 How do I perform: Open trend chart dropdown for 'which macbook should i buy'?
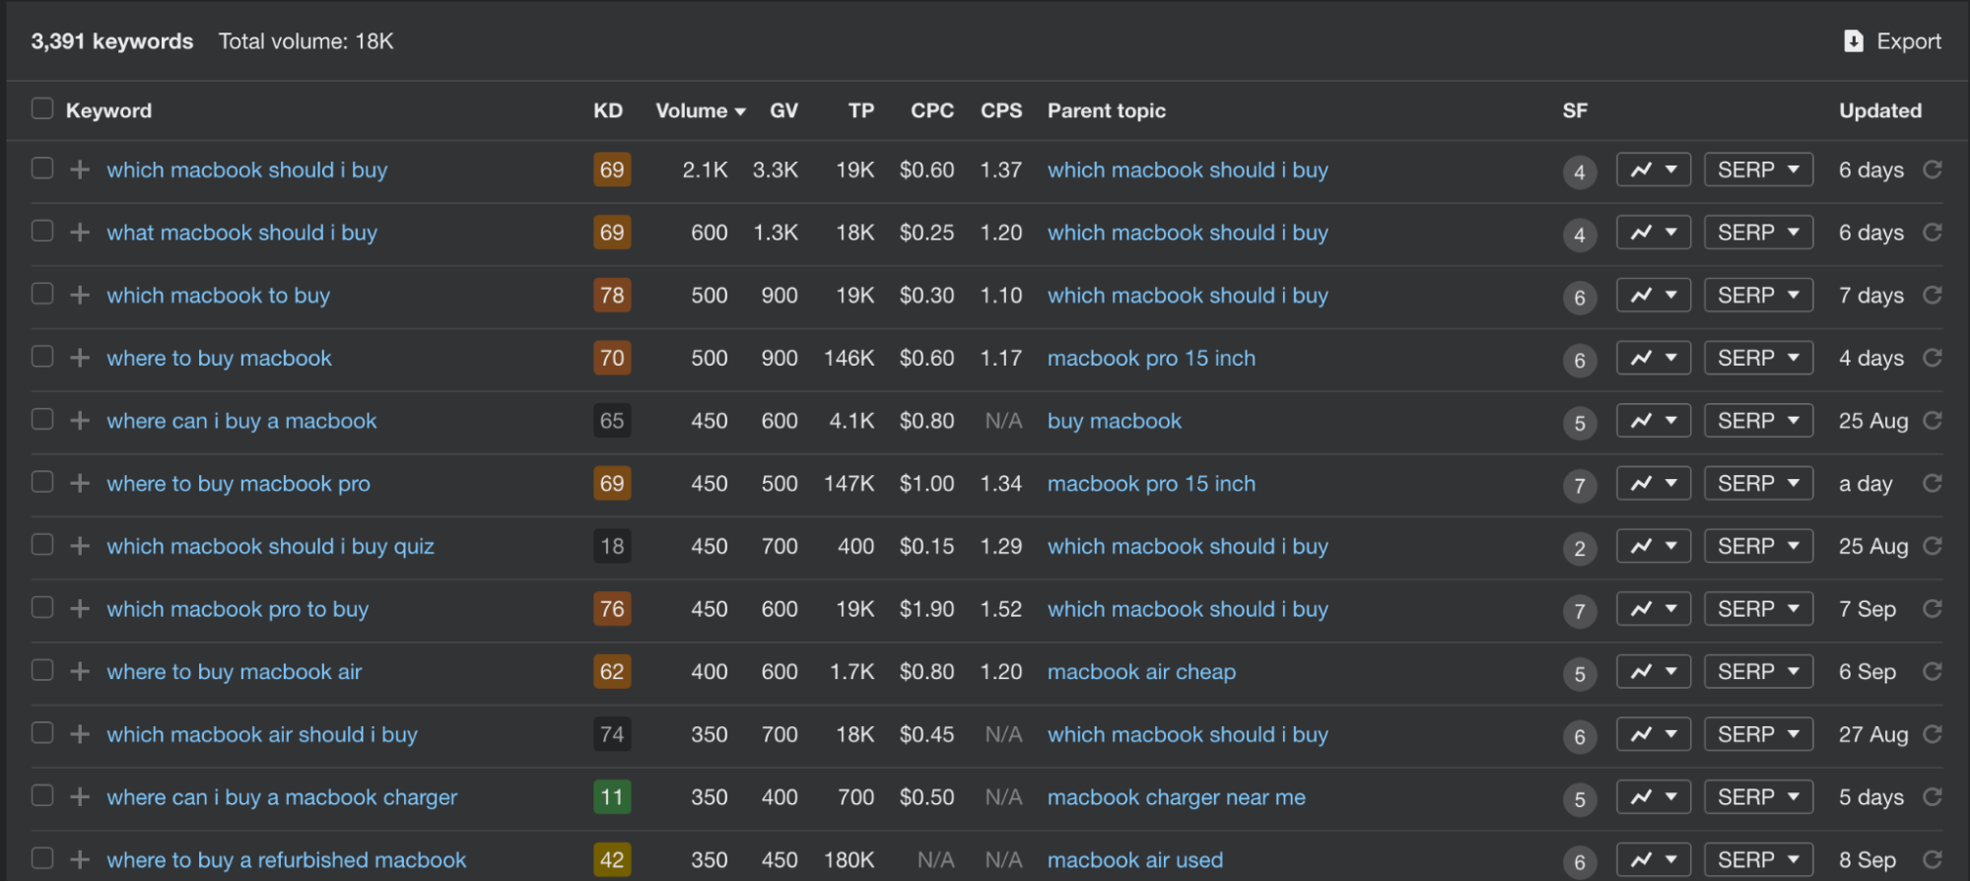[x=1654, y=170]
